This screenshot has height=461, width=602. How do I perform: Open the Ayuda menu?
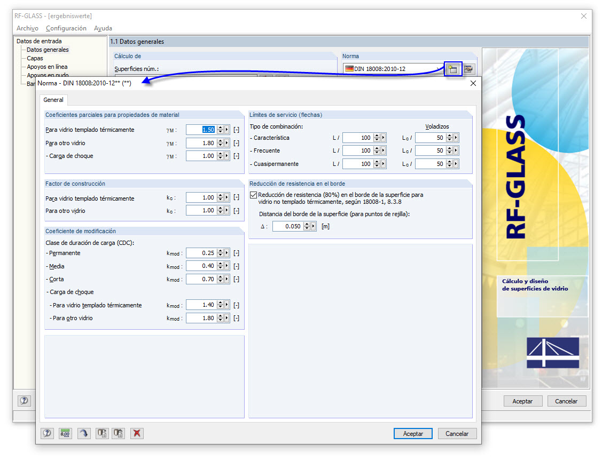(x=103, y=28)
